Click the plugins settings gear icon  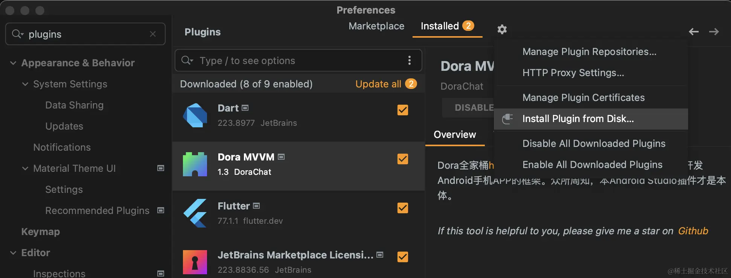point(502,29)
